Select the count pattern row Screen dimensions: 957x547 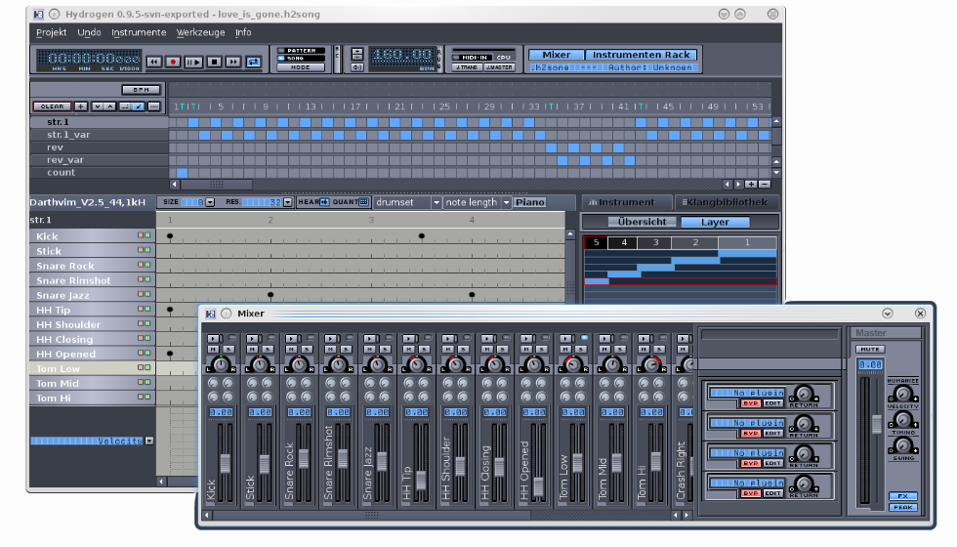click(x=99, y=173)
